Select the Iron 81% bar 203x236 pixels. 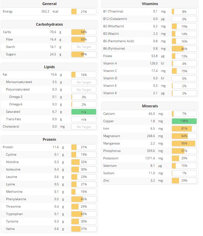click(184, 129)
